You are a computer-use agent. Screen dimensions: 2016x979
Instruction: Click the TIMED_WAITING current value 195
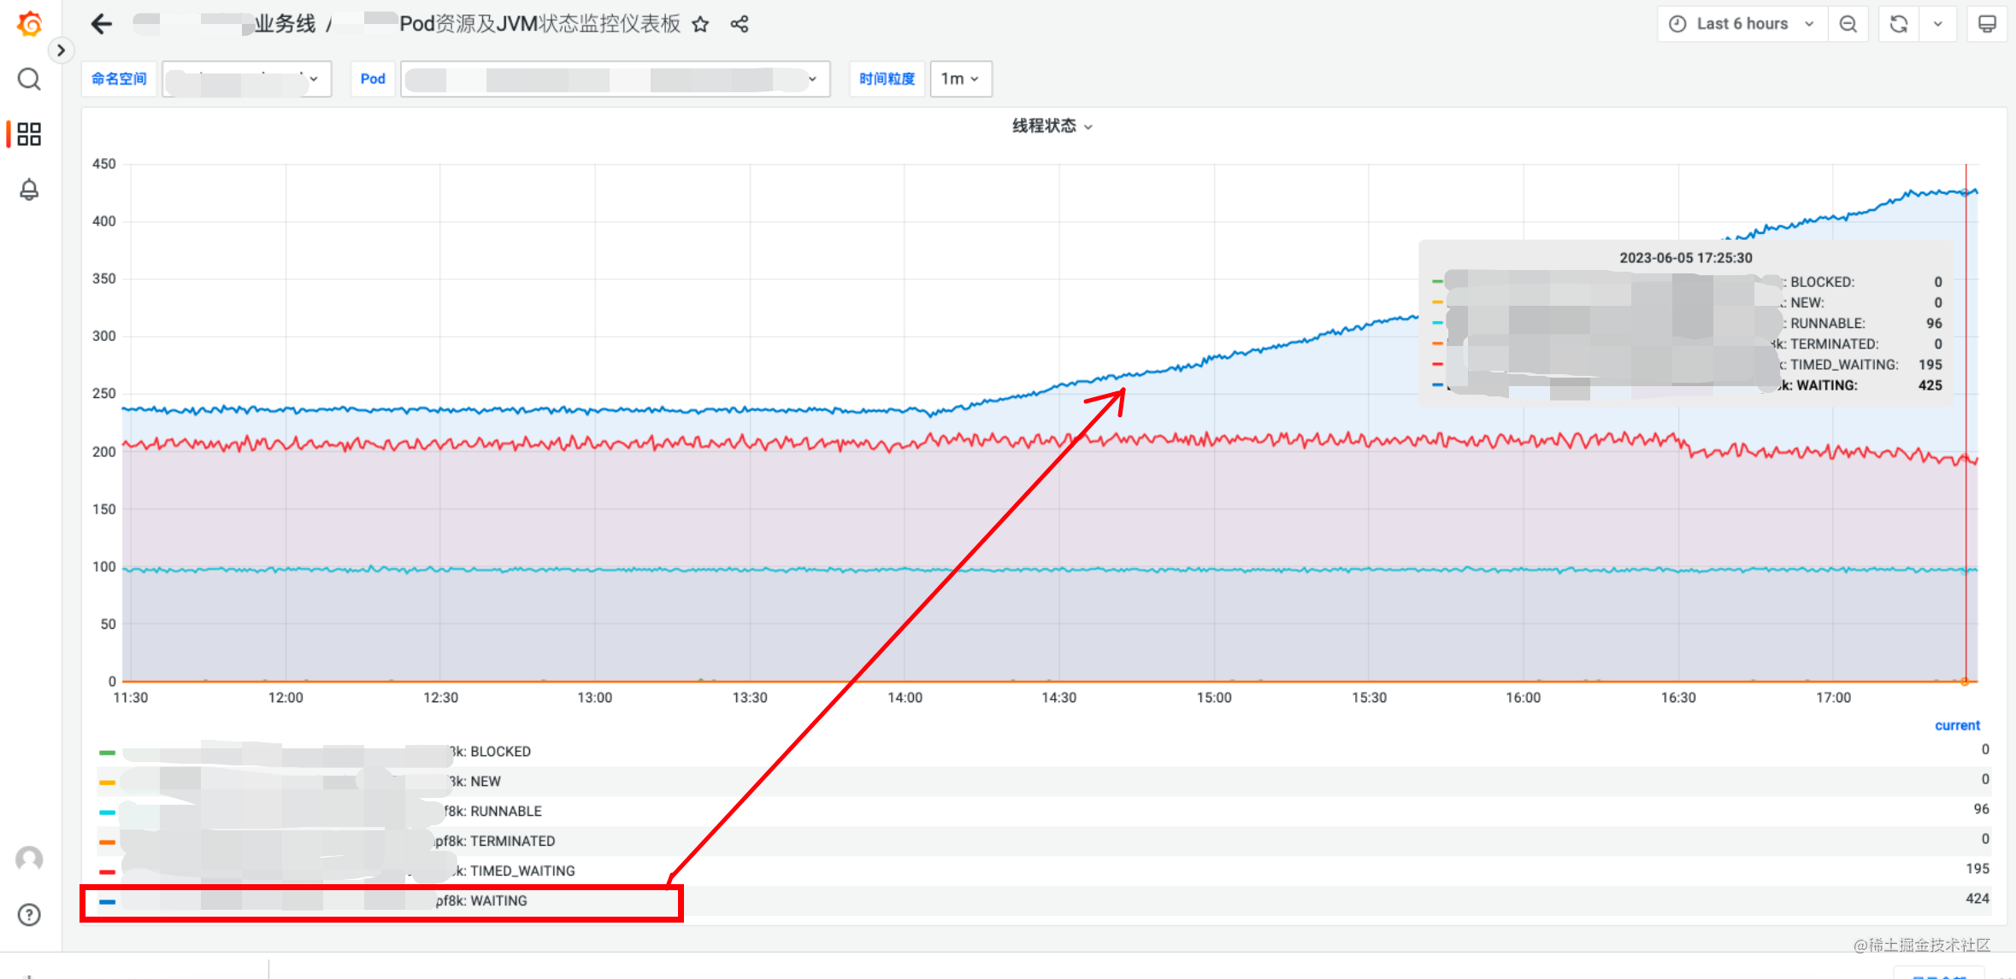(1977, 869)
